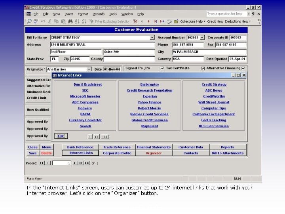
Task: Click the Type a question for help box
Action: (226, 14)
